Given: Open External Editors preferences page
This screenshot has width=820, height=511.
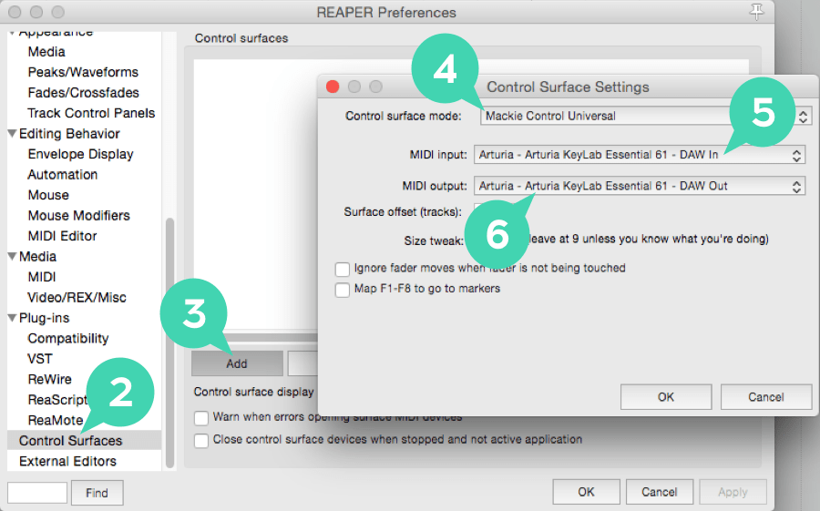Looking at the screenshot, I should [x=67, y=461].
